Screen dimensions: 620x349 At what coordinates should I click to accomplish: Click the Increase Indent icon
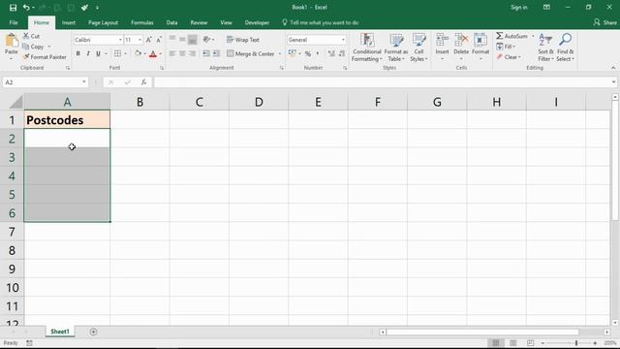(216, 53)
